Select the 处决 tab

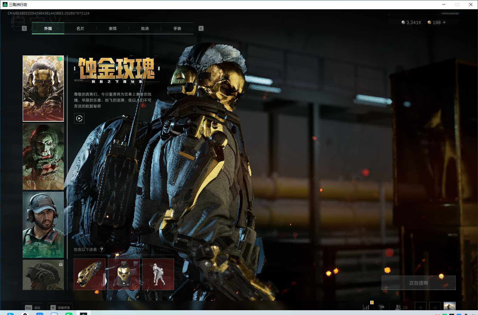pos(145,28)
